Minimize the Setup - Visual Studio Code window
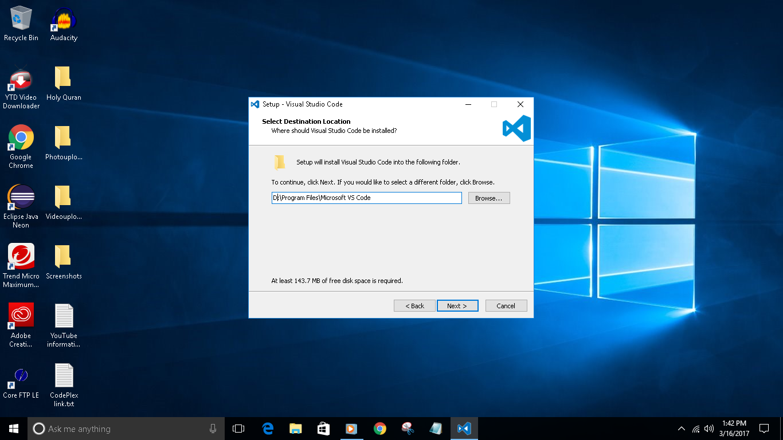The height and width of the screenshot is (440, 783). pos(468,104)
